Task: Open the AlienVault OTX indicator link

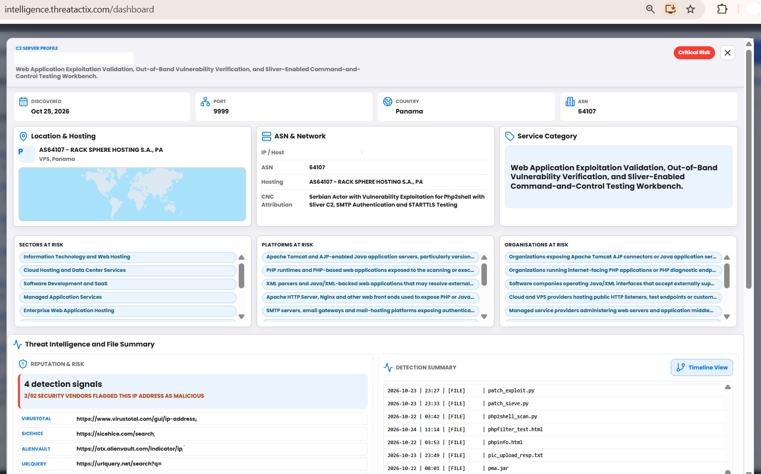Action: point(130,449)
